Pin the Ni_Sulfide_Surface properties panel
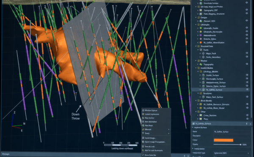 click(247, 124)
